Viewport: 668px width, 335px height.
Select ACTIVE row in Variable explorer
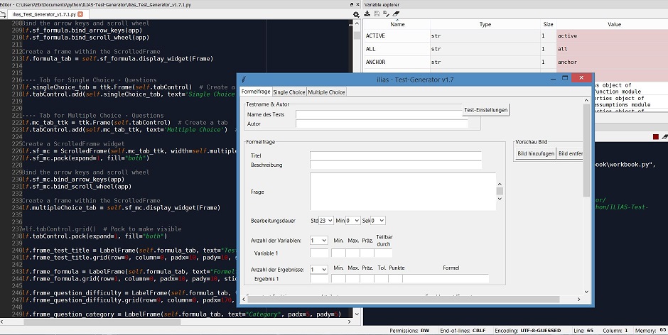516,35
